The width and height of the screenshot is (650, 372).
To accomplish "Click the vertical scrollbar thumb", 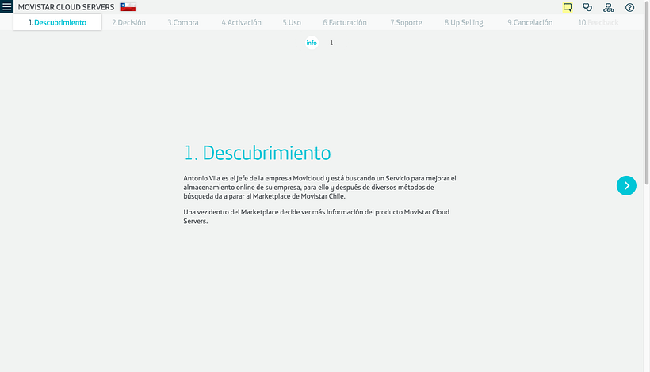I will pos(647,92).
